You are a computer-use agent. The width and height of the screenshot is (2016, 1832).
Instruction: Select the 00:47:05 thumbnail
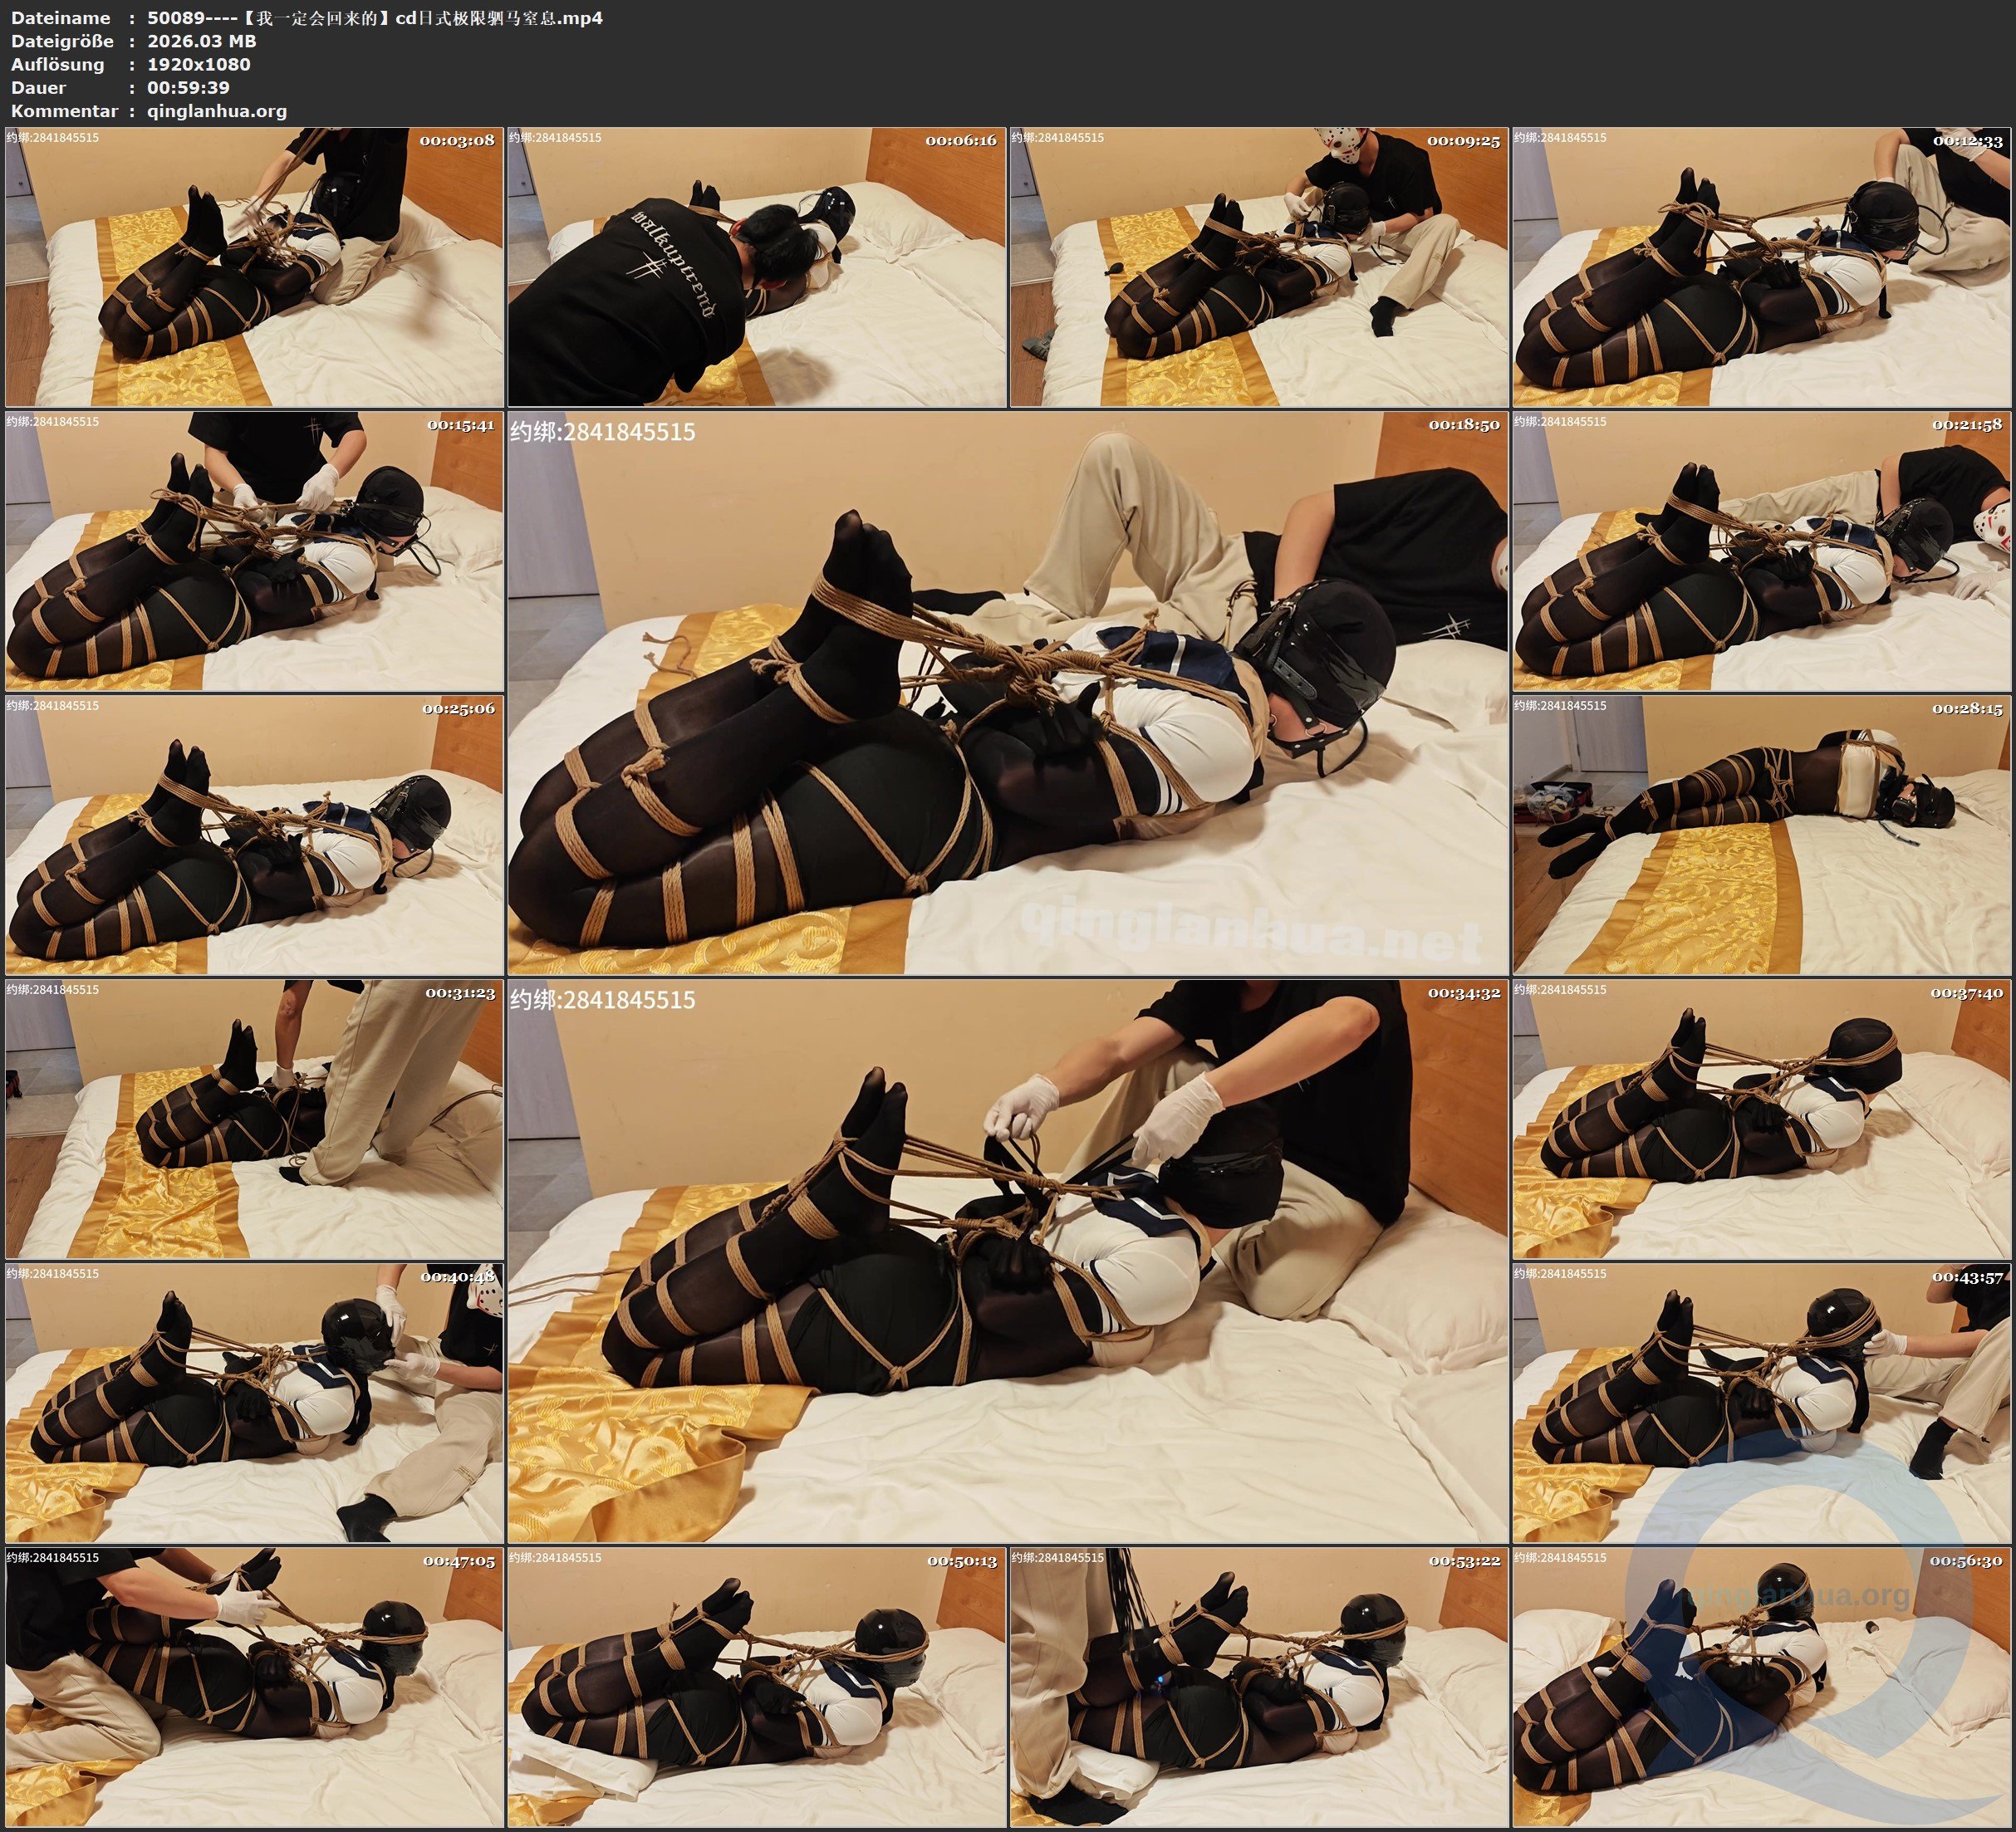tap(254, 1687)
